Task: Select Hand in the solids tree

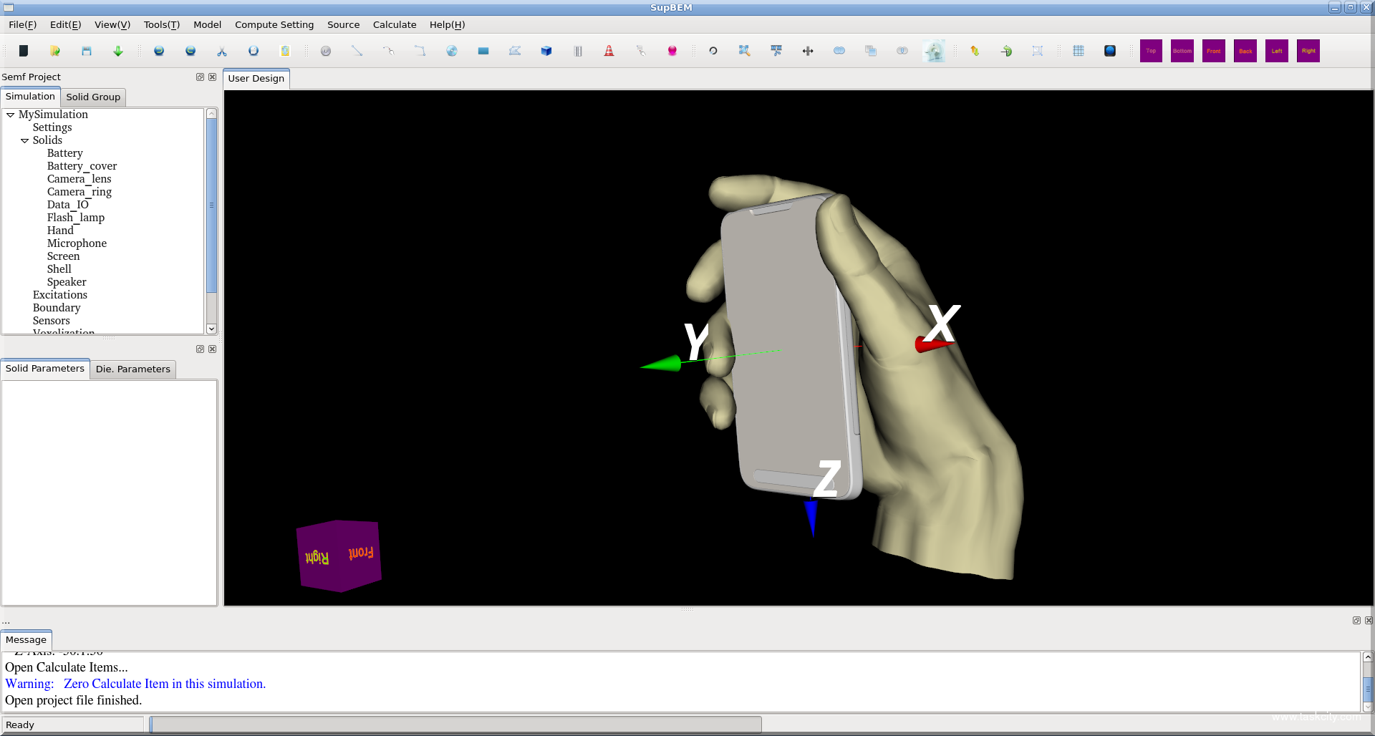Action: click(x=60, y=231)
